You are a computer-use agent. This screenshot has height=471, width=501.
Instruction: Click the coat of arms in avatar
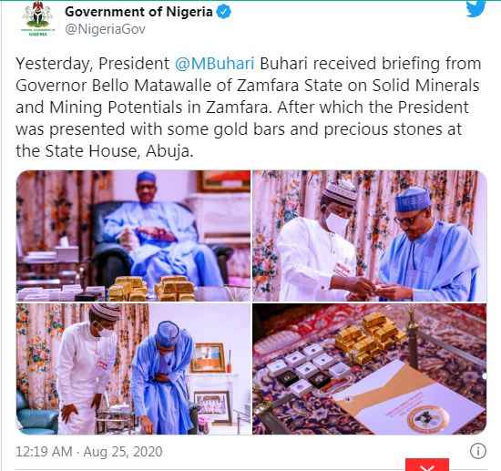pos(37,15)
